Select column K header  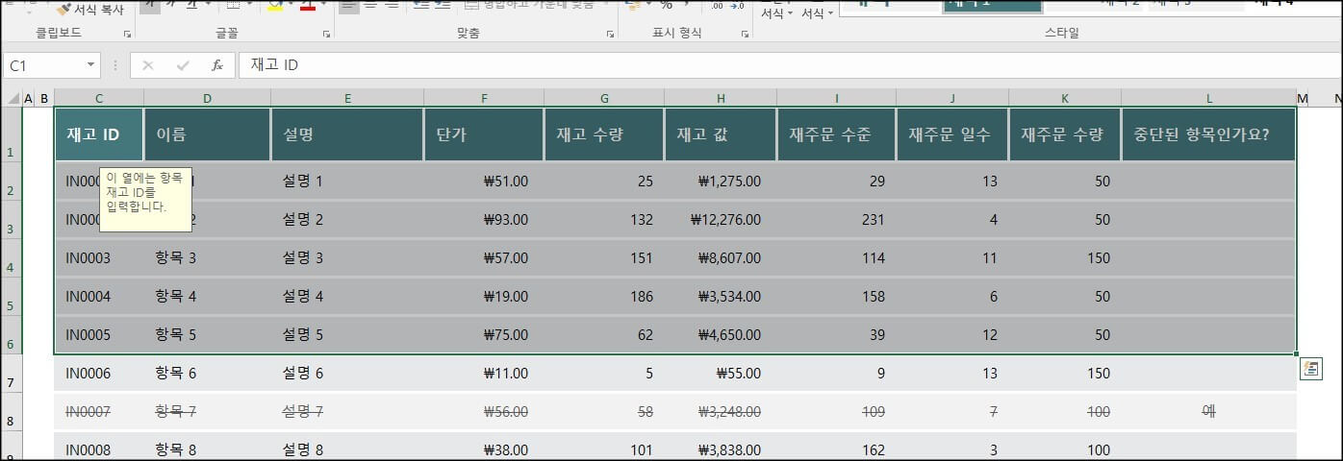(x=1065, y=98)
